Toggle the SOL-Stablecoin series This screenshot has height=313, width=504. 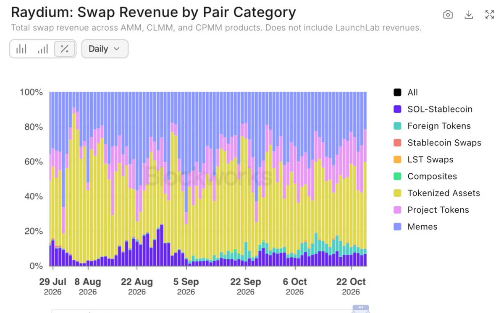click(x=433, y=109)
